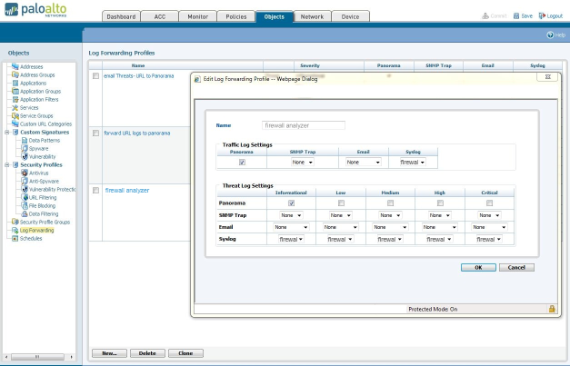Click the Save icon in top bar
This screenshot has width=570, height=366.
pyautogui.click(x=517, y=15)
